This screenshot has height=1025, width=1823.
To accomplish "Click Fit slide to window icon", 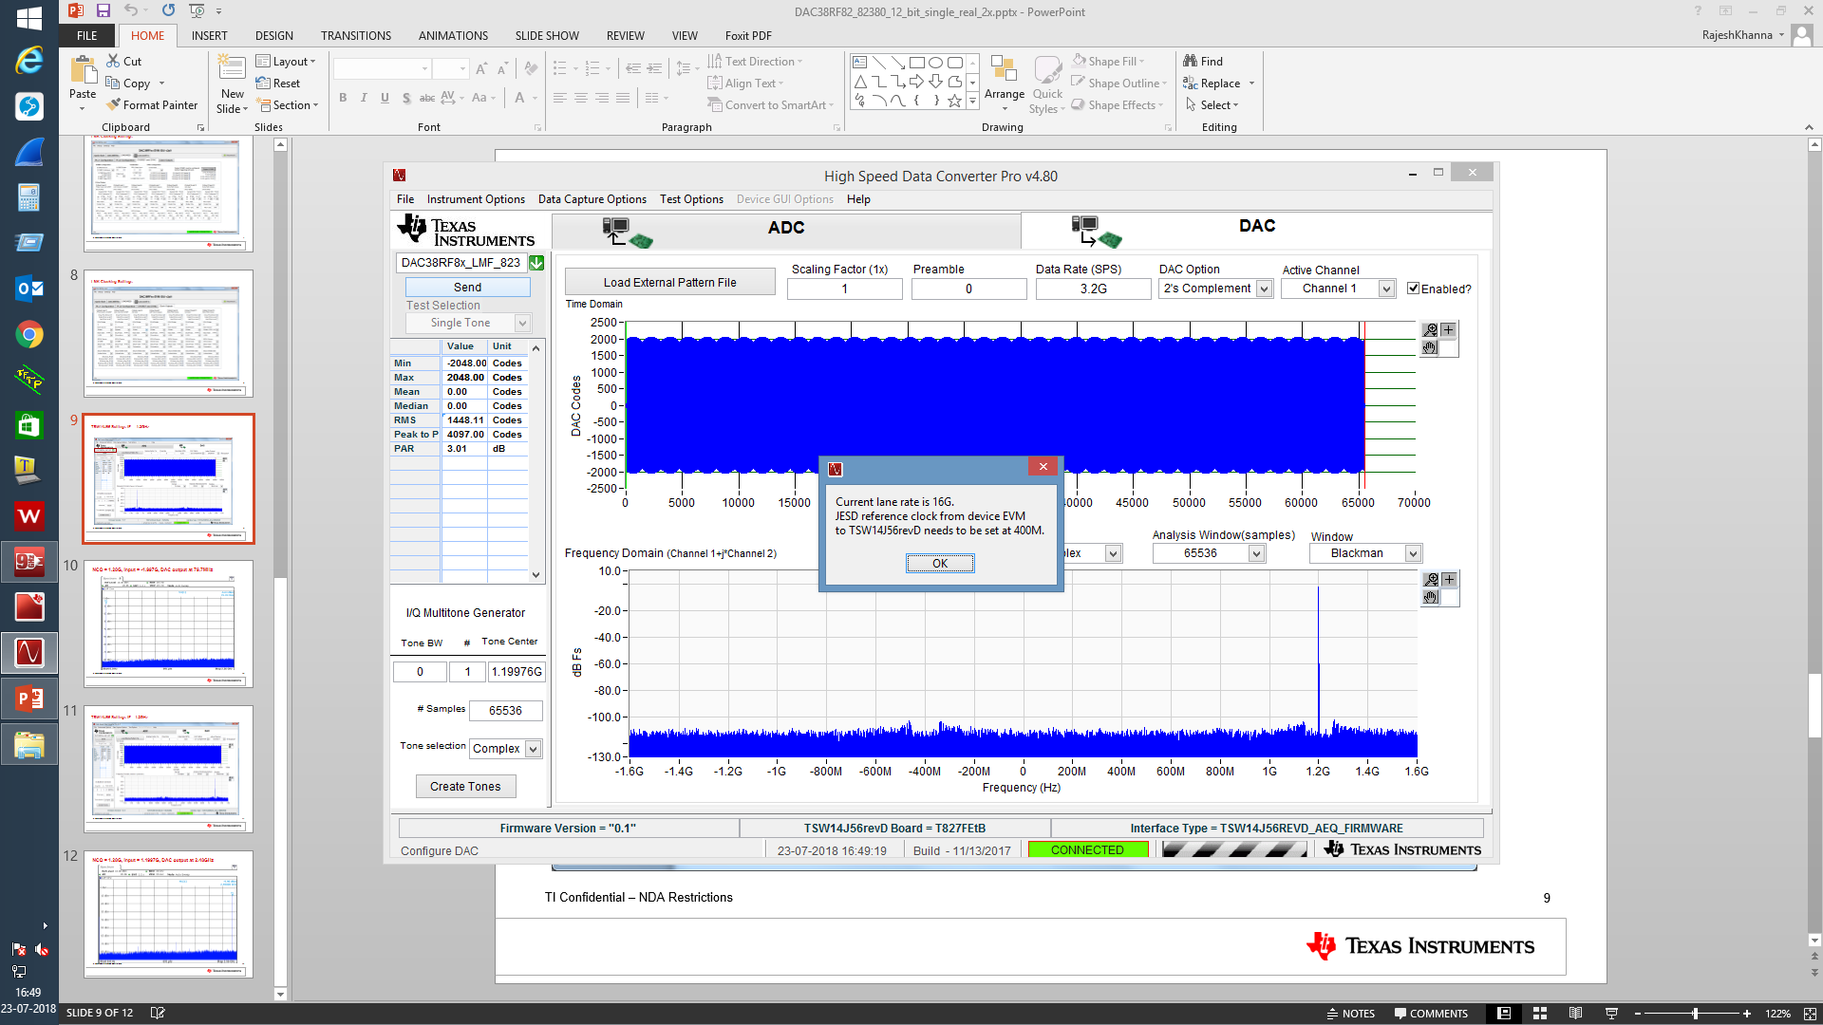I will click(1810, 1014).
